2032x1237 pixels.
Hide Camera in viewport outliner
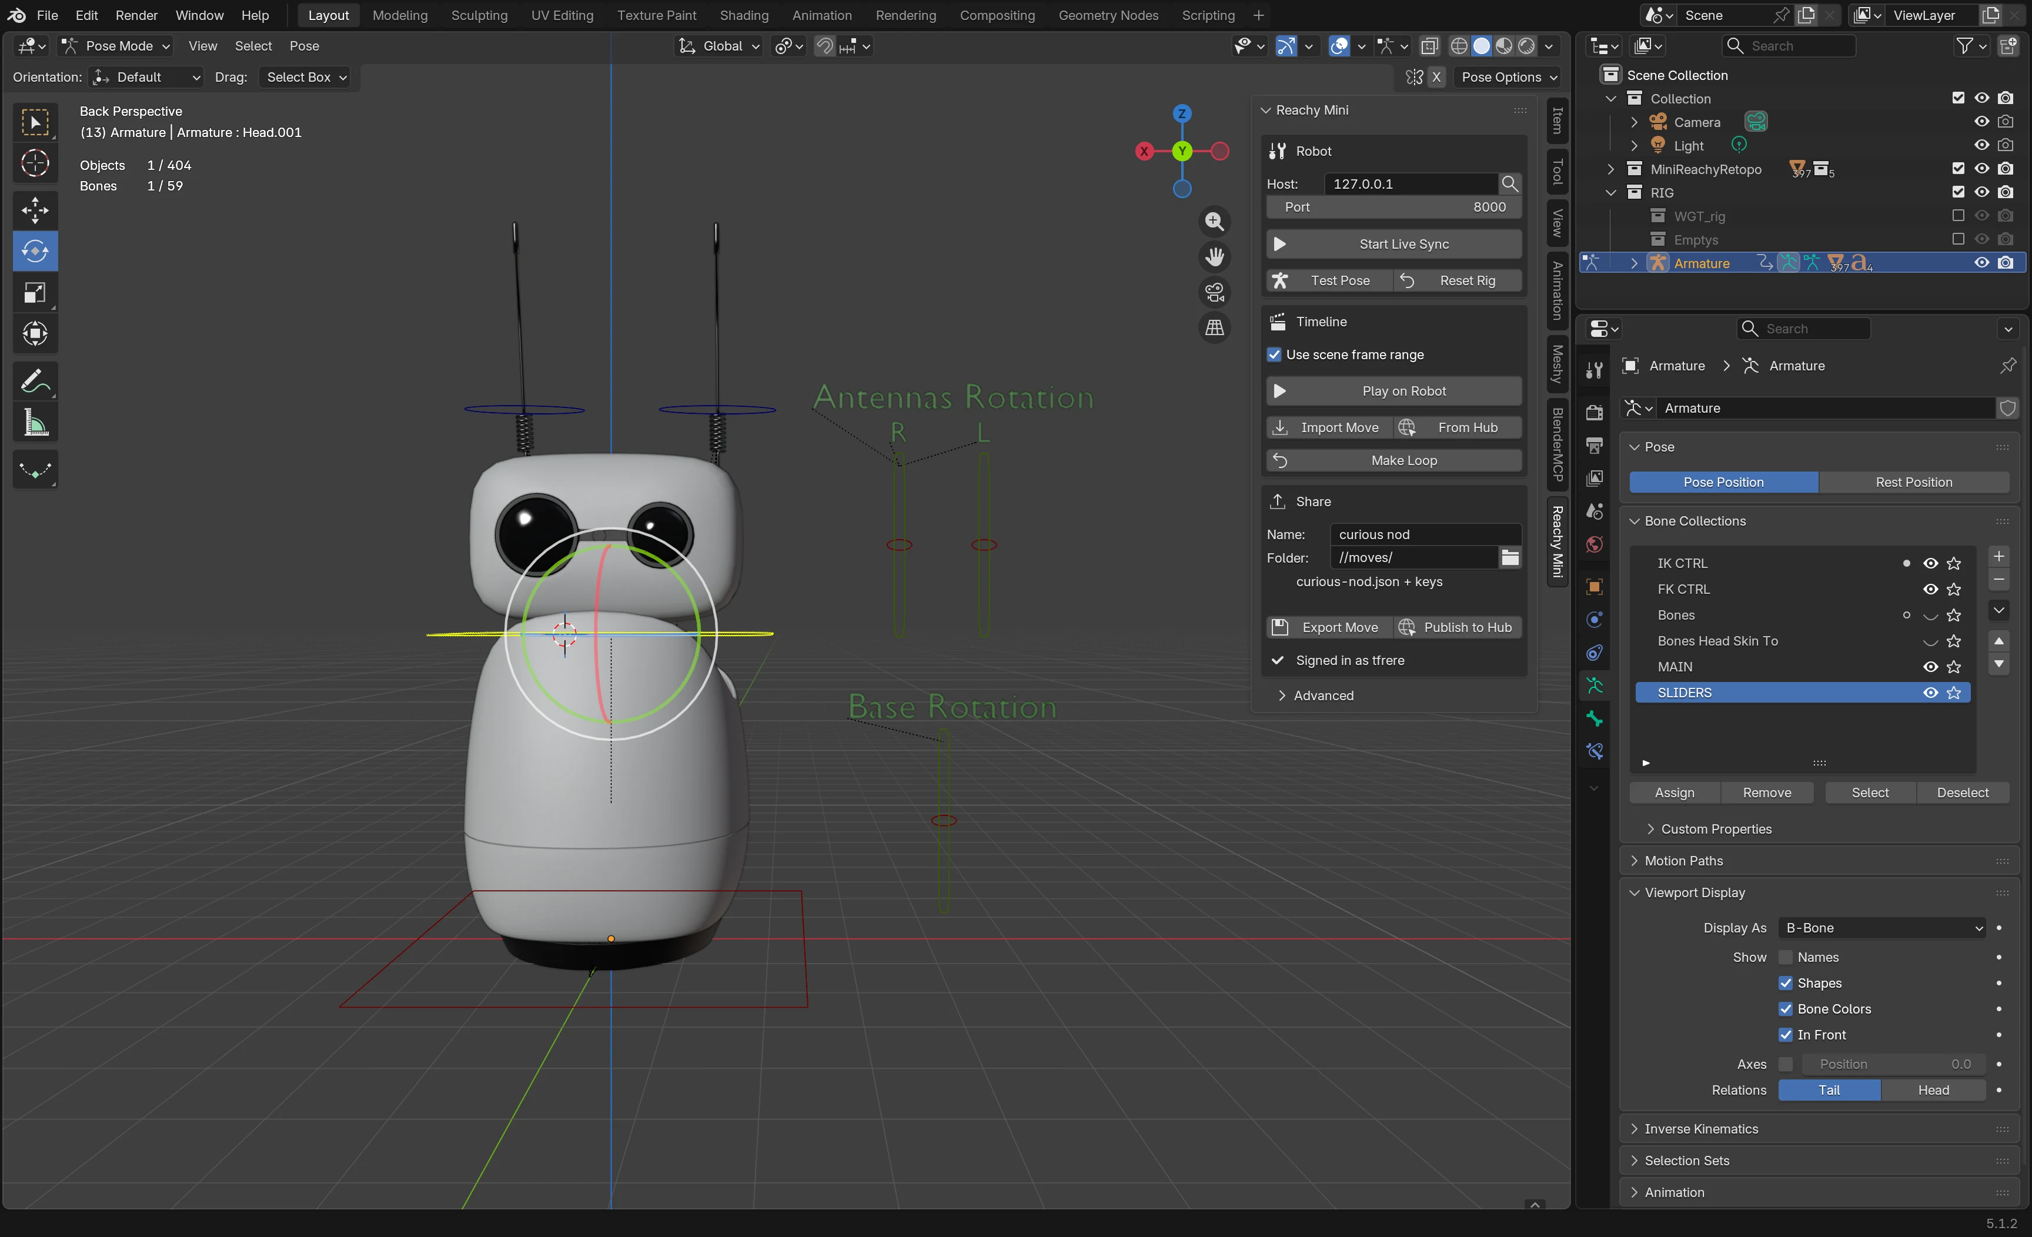tap(1981, 122)
